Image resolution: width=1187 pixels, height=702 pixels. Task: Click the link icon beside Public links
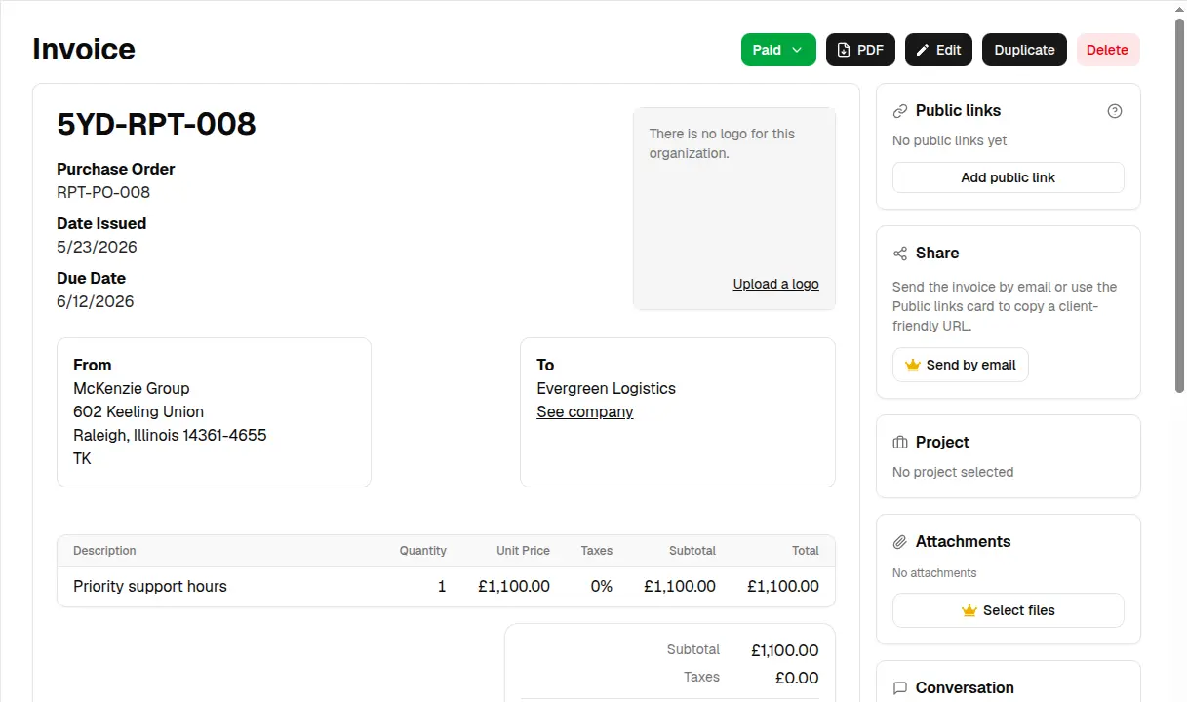[x=900, y=111]
